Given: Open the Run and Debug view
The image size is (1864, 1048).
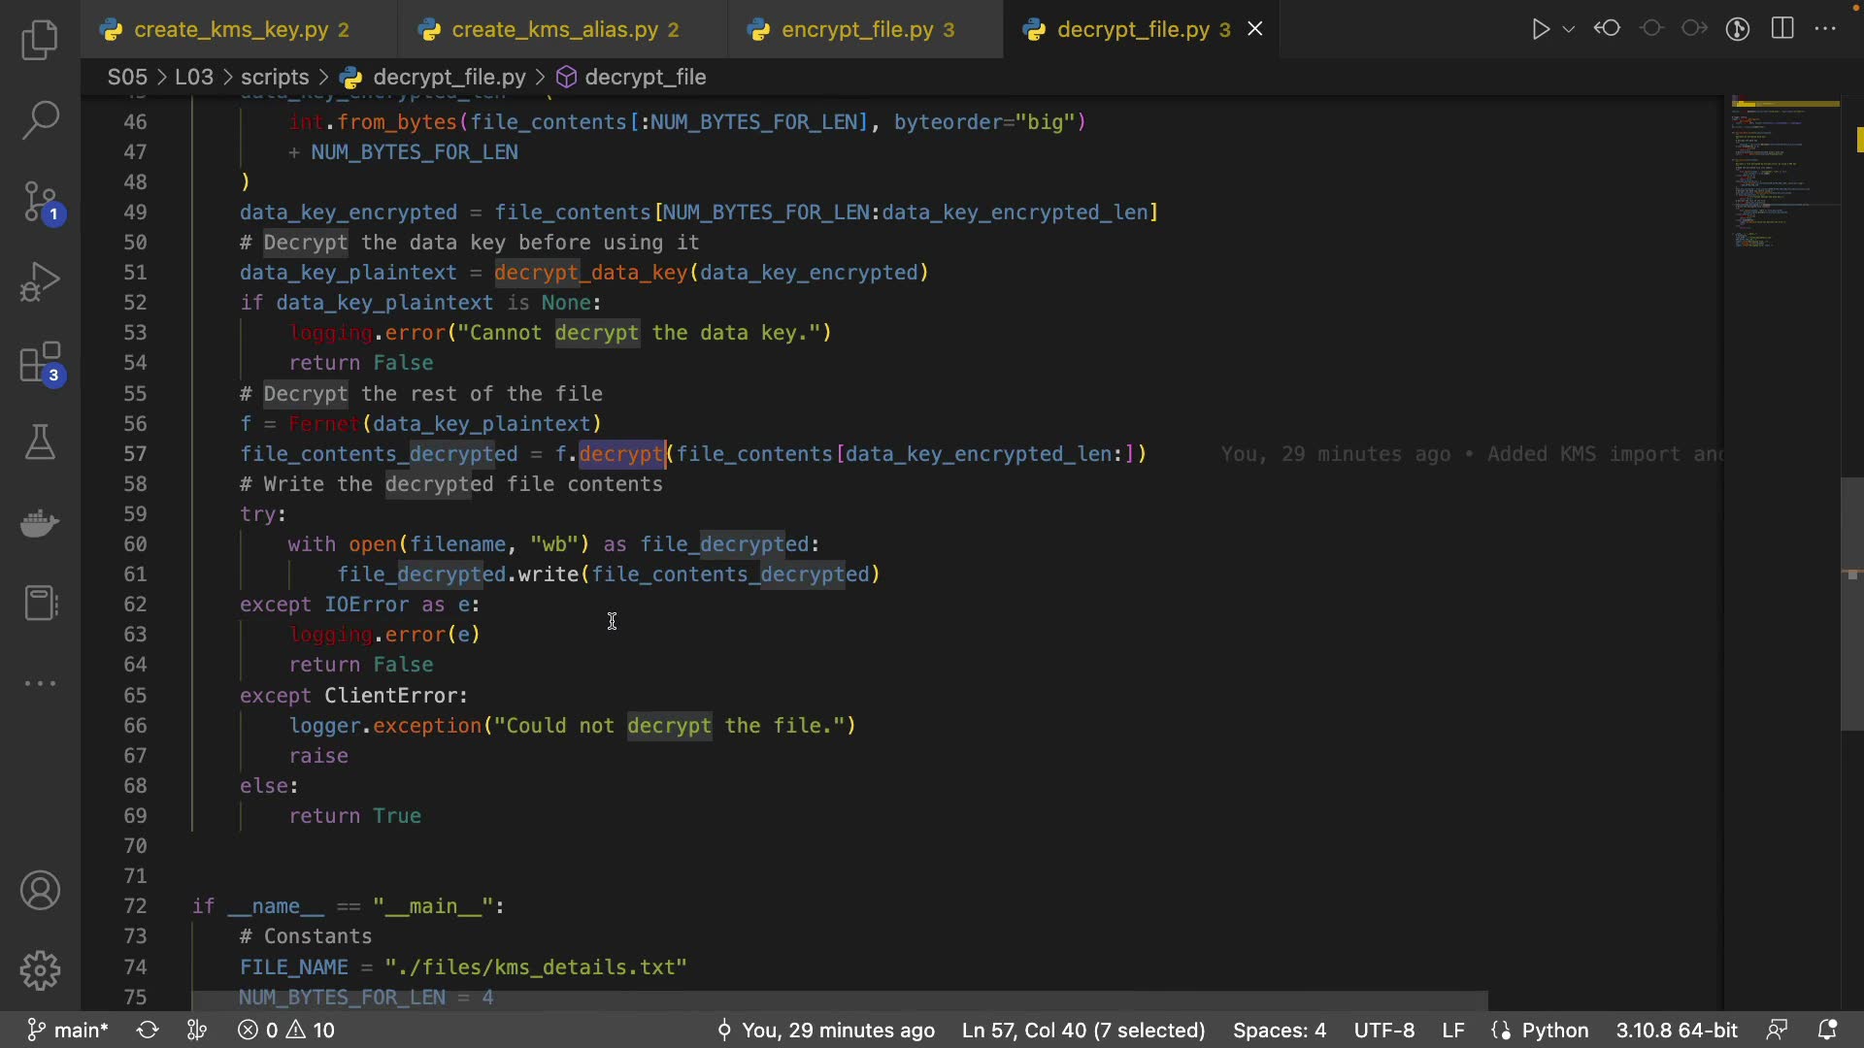Looking at the screenshot, I should point(40,282).
